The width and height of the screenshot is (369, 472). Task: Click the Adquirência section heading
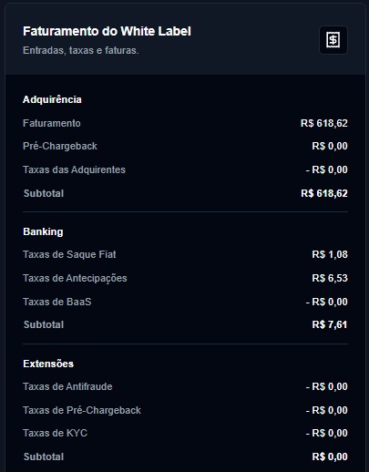coord(52,99)
